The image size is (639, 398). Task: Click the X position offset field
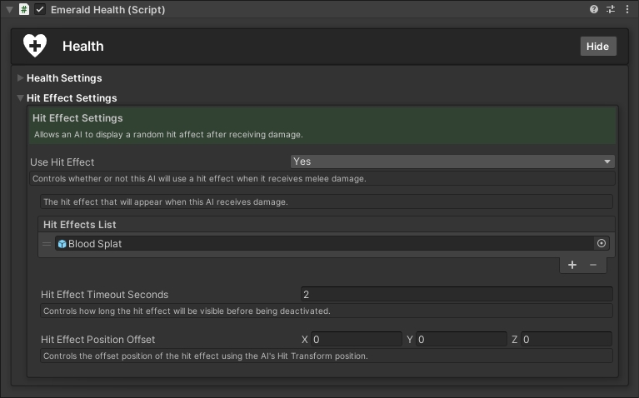coord(357,340)
